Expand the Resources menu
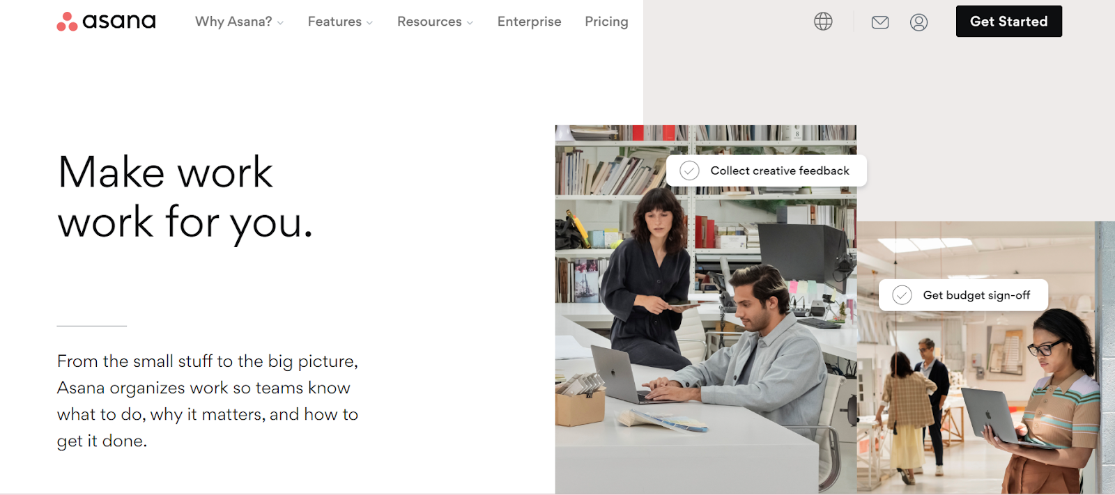The image size is (1115, 495). point(435,22)
